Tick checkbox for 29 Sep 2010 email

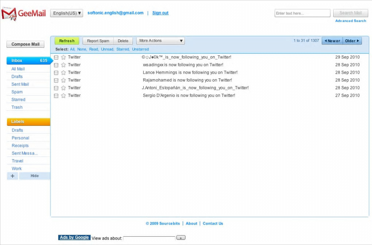pyautogui.click(x=56, y=57)
